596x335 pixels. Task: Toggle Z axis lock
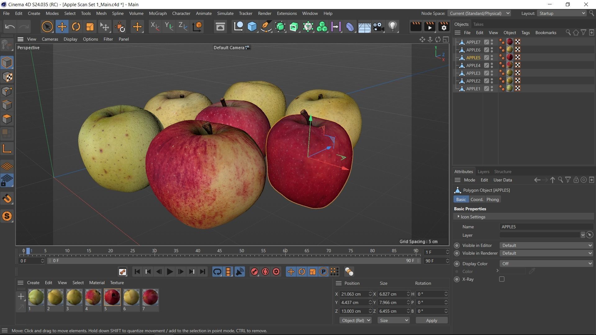183,27
